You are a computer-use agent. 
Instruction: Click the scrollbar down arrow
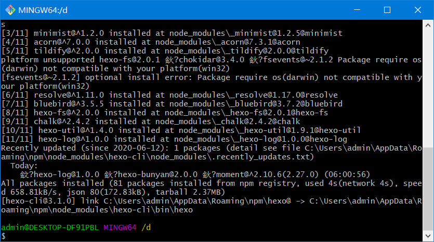click(x=428, y=236)
